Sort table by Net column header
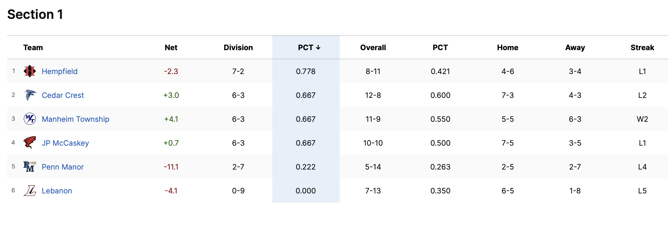The width and height of the screenshot is (668, 225). click(171, 47)
